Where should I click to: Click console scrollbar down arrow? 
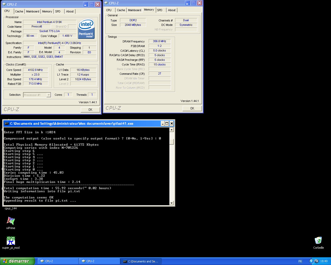[x=171, y=203]
